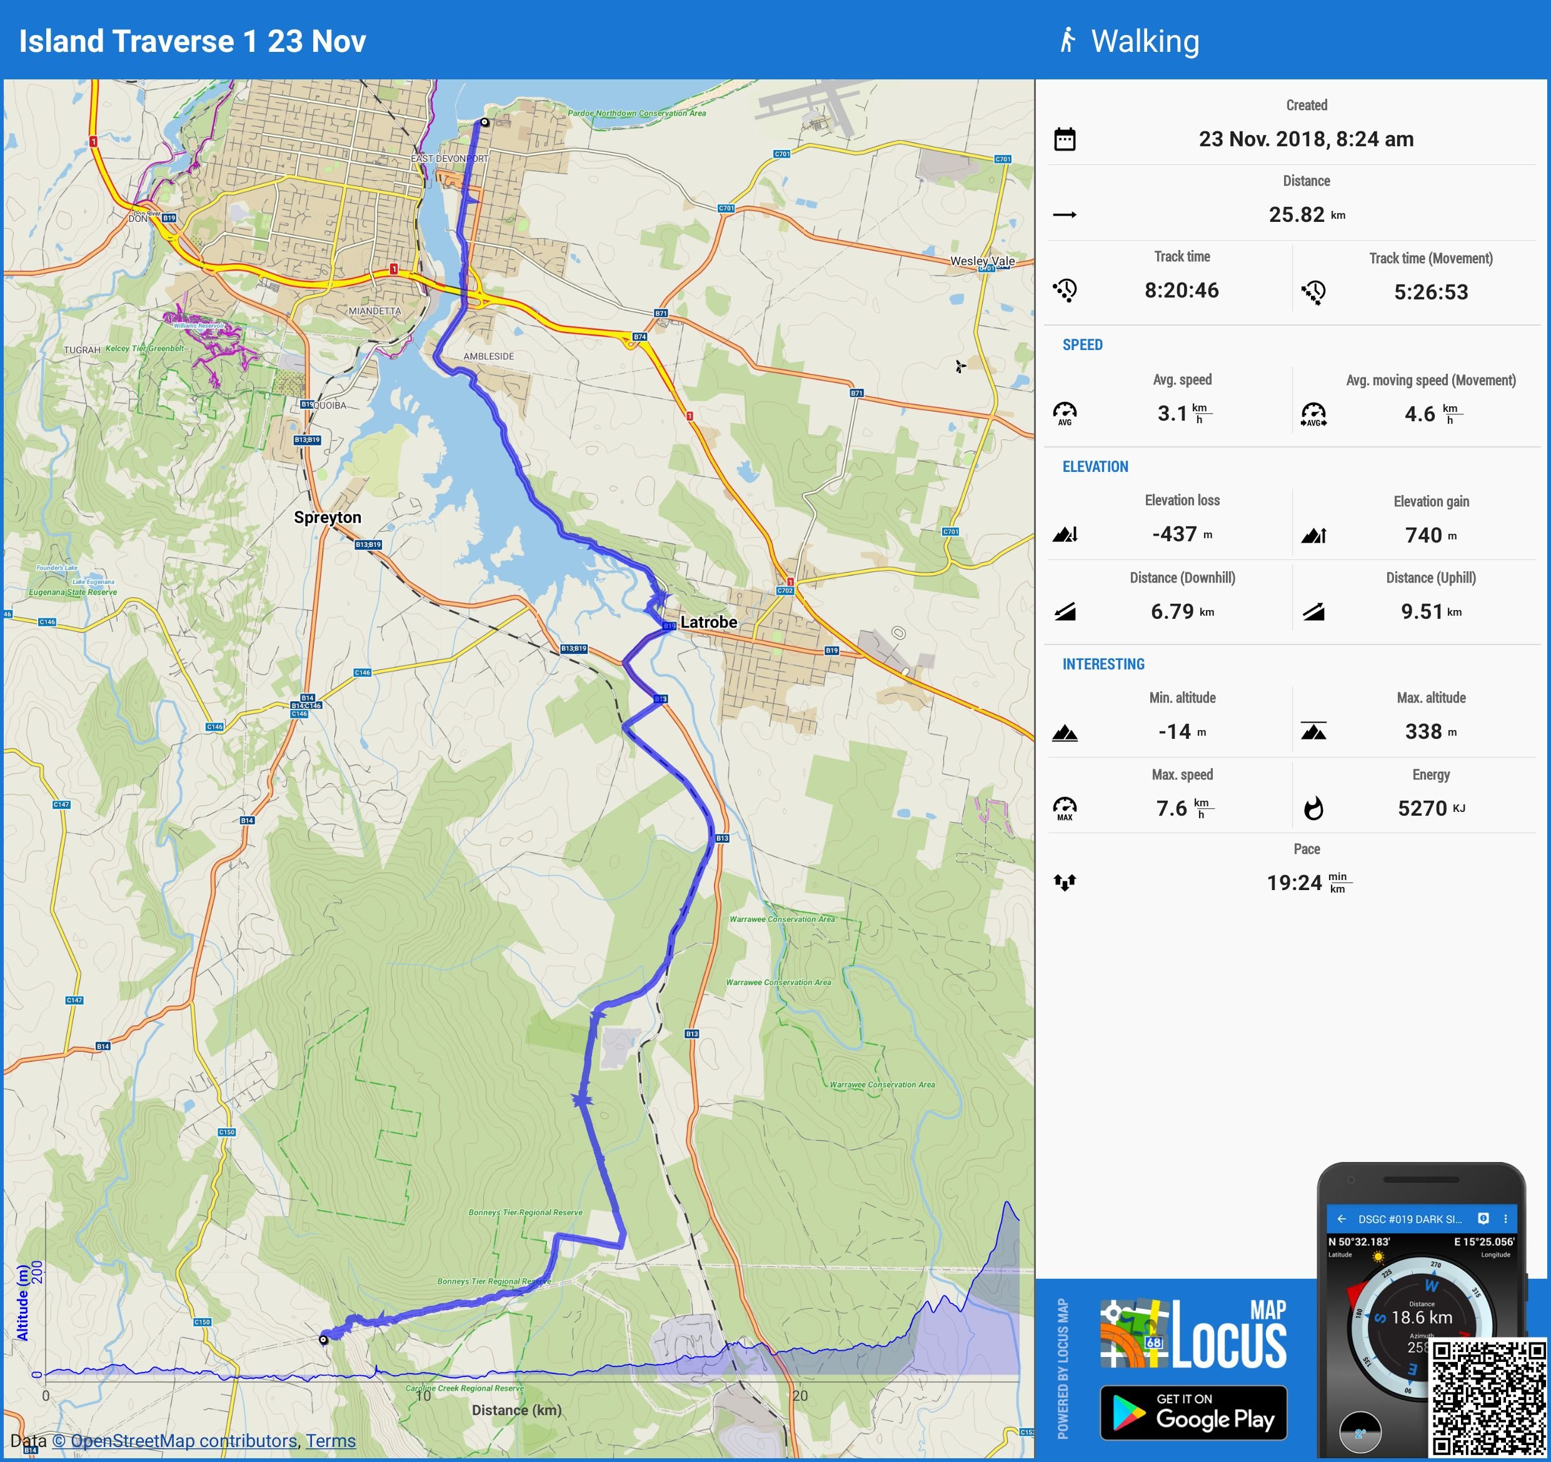Click the Latrobe town label on map

[708, 622]
